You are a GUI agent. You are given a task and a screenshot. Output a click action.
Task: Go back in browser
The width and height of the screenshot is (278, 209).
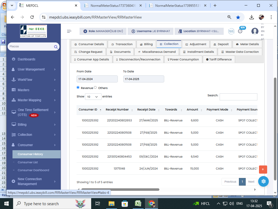pyautogui.click(x=12, y=17)
